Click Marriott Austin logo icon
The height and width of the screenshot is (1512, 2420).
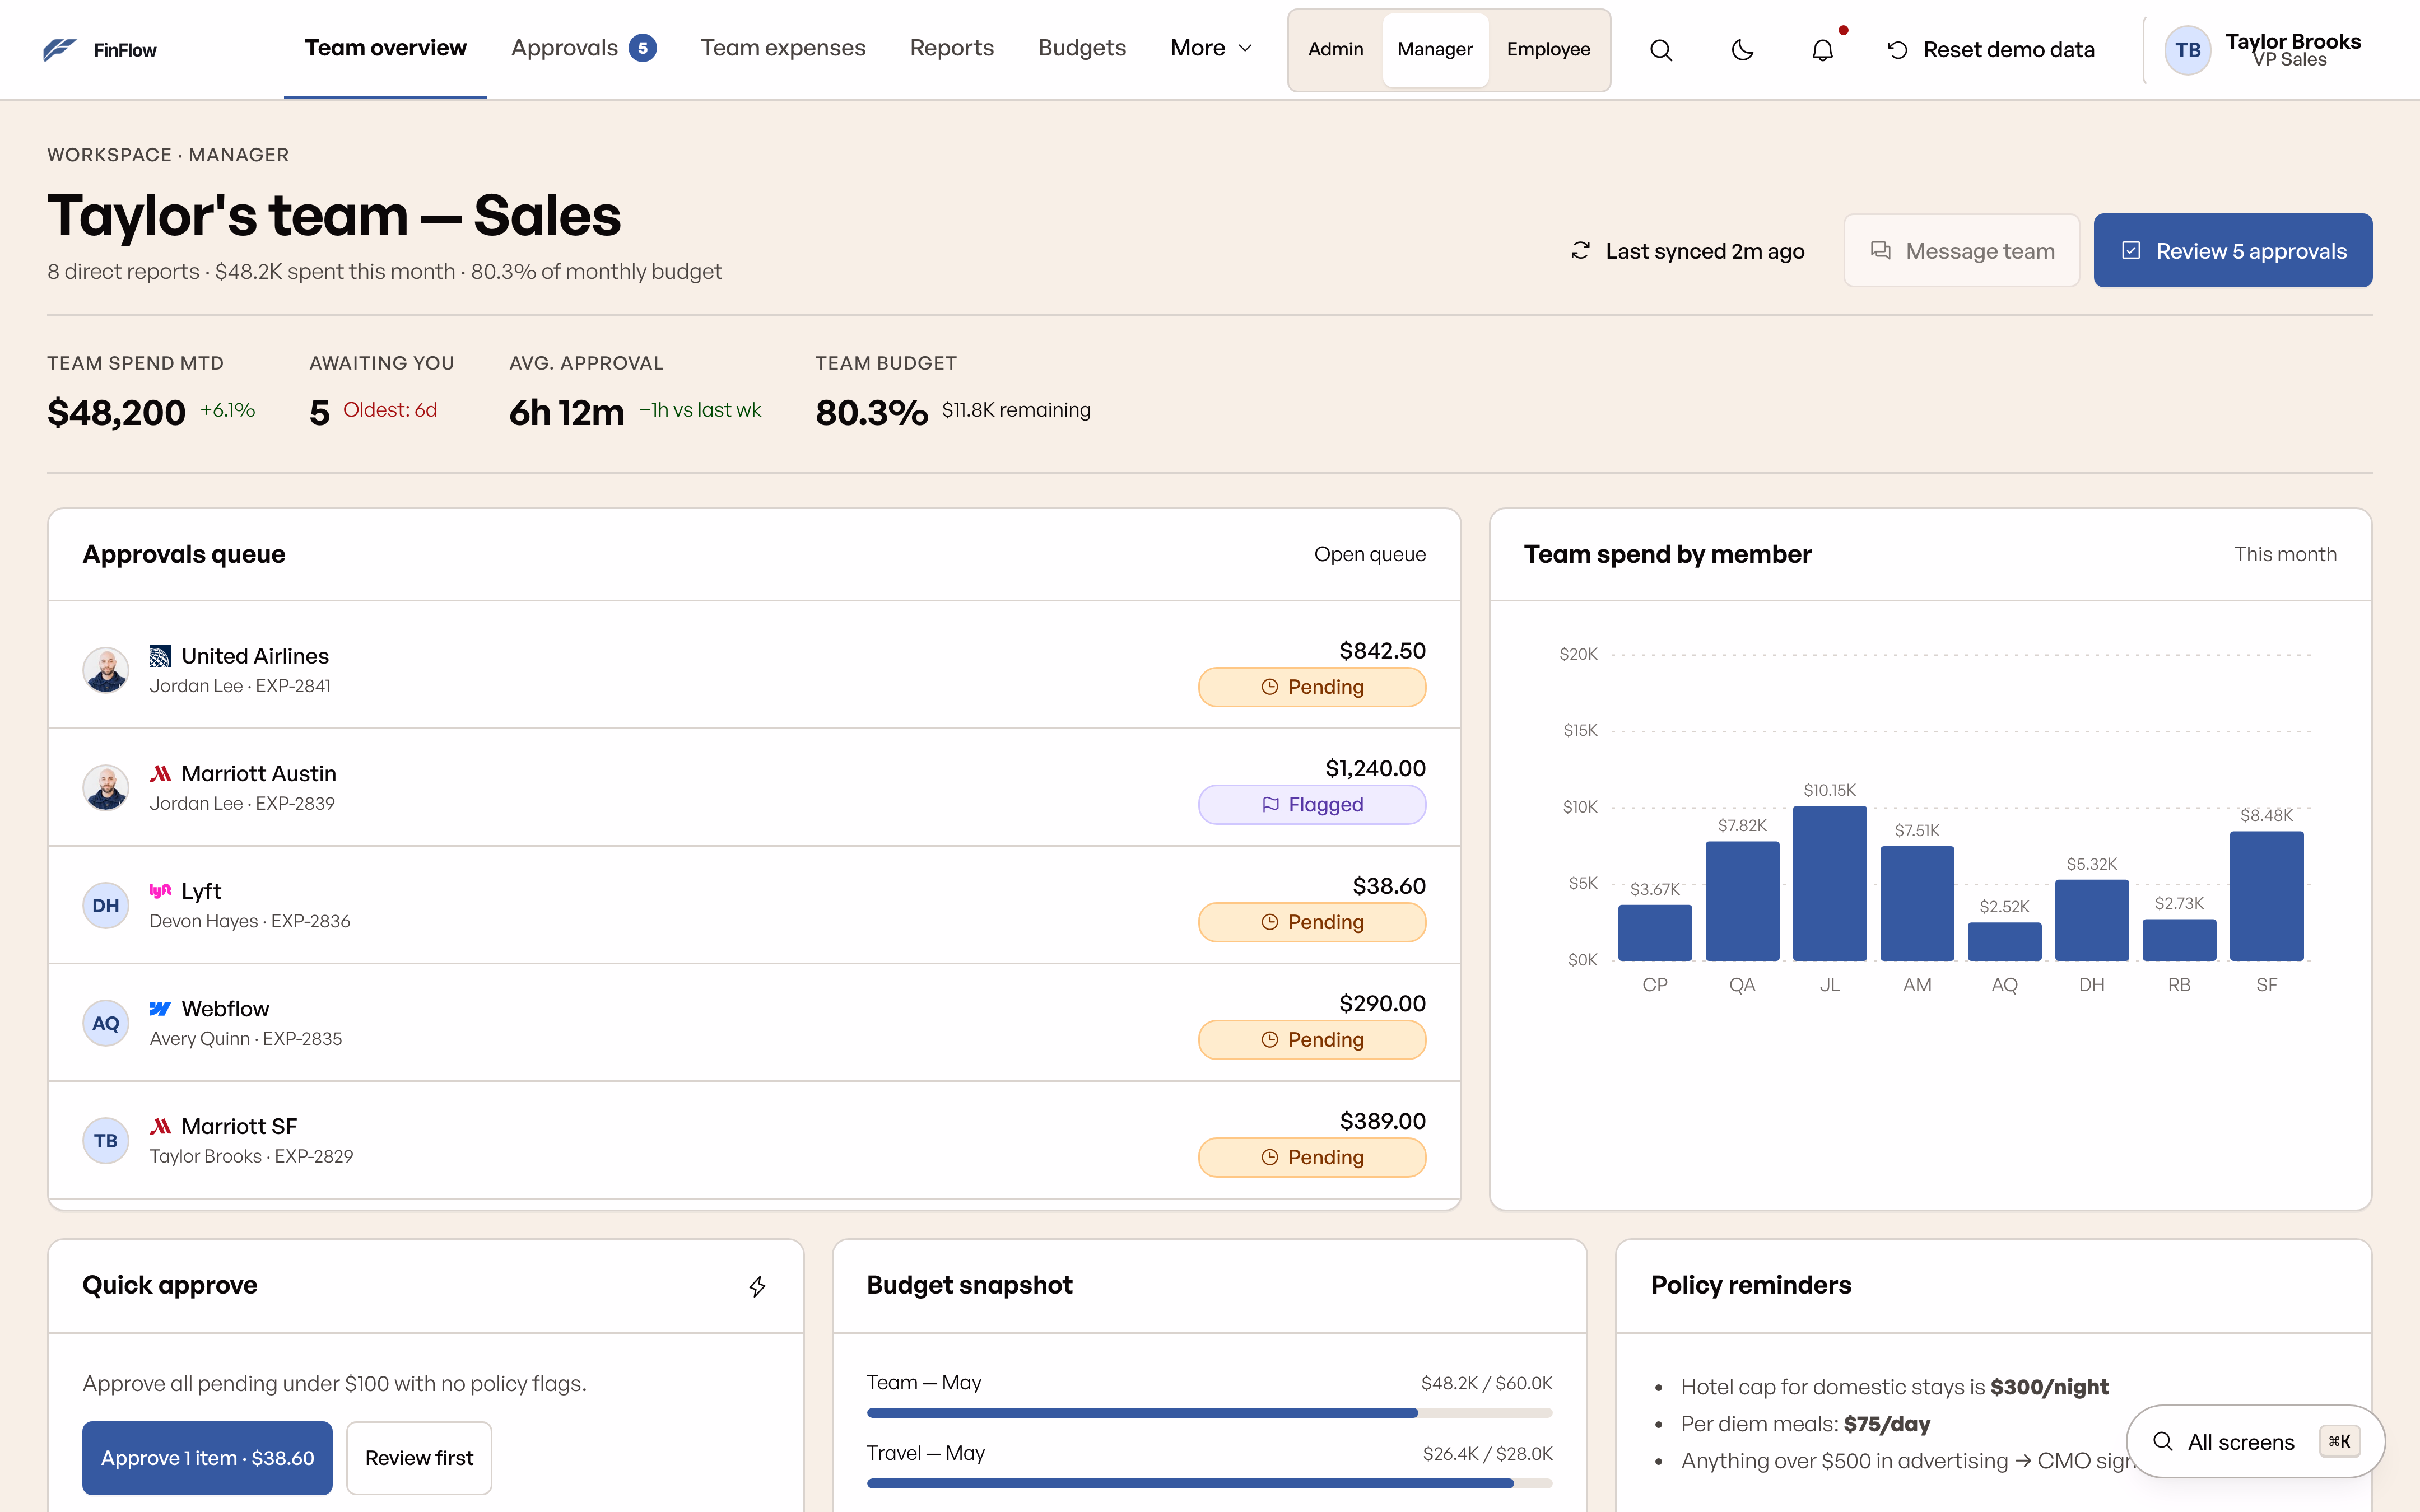tap(160, 774)
